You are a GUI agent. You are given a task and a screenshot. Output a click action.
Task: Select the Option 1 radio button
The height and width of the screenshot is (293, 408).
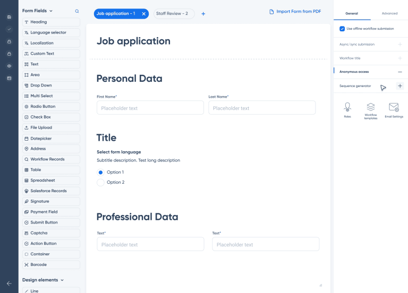pos(100,172)
